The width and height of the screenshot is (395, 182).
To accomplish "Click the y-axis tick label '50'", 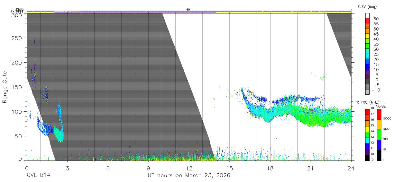I will [x=19, y=136].
